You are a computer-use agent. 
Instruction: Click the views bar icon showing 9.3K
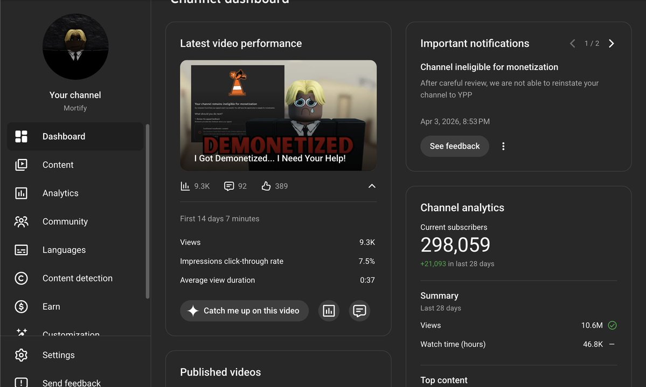(185, 186)
